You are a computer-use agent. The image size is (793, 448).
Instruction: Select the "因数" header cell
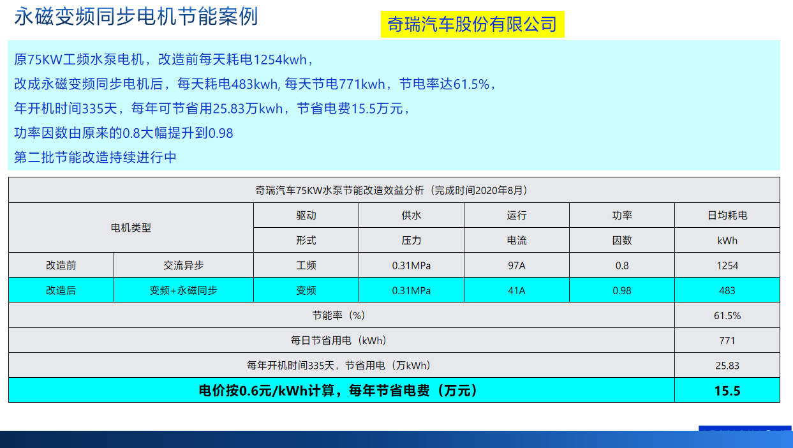pyautogui.click(x=622, y=241)
